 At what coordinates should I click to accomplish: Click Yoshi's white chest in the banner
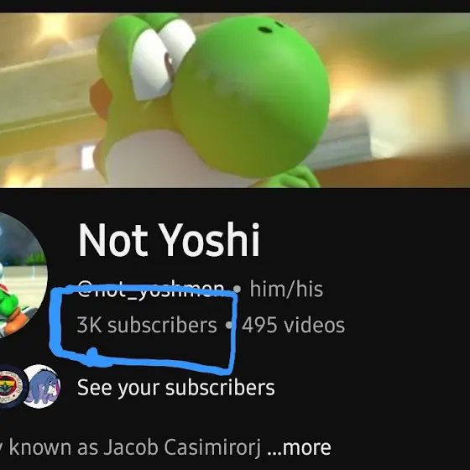[x=168, y=162]
